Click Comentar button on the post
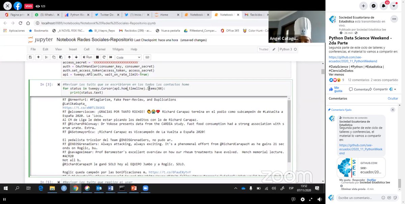The width and height of the screenshot is (405, 204). 358,89
